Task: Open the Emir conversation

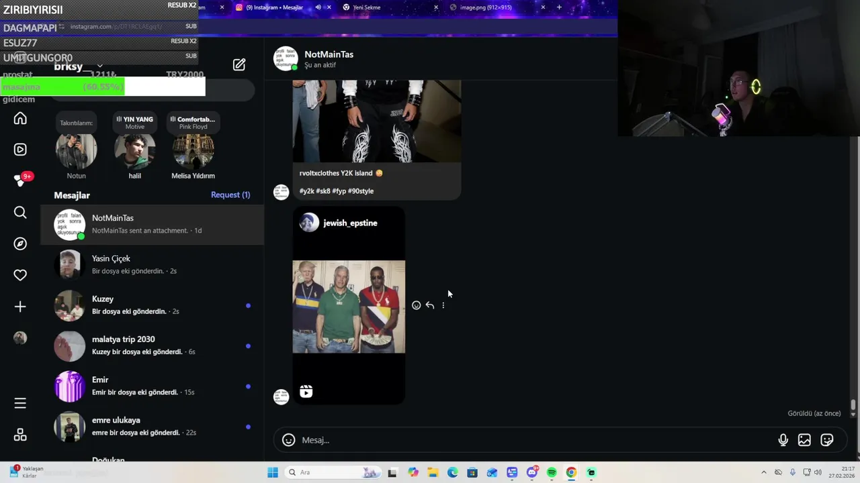Action: (x=153, y=386)
